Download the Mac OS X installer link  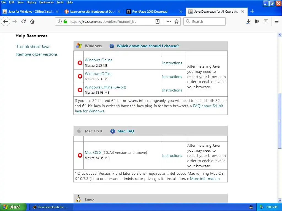click(93, 152)
